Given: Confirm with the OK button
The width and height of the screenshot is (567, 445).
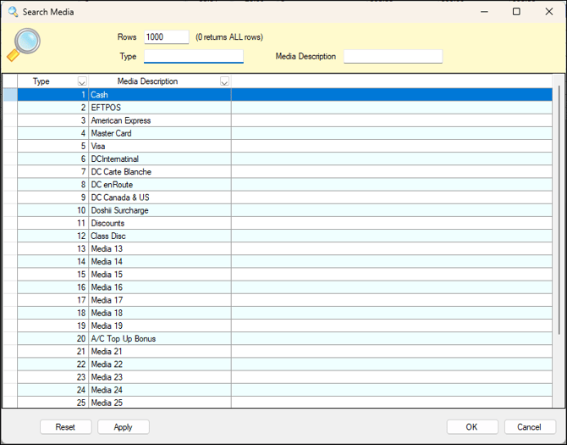Looking at the screenshot, I should (x=472, y=427).
